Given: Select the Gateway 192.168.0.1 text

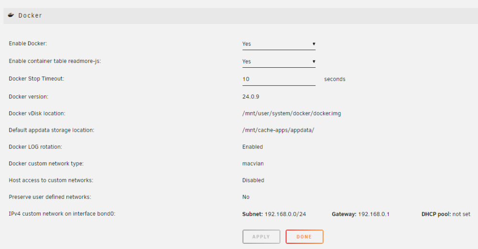Looking at the screenshot, I should click(x=360, y=214).
